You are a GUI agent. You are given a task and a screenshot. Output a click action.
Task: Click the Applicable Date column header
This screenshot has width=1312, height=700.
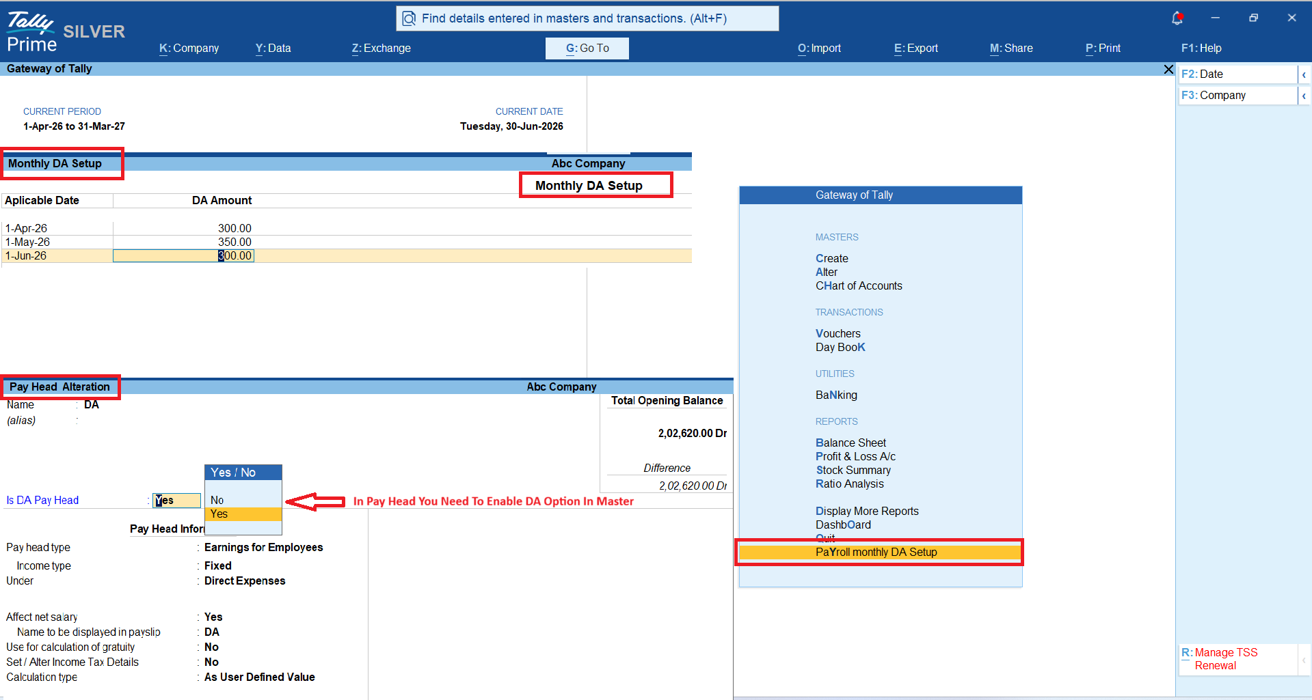(x=42, y=201)
